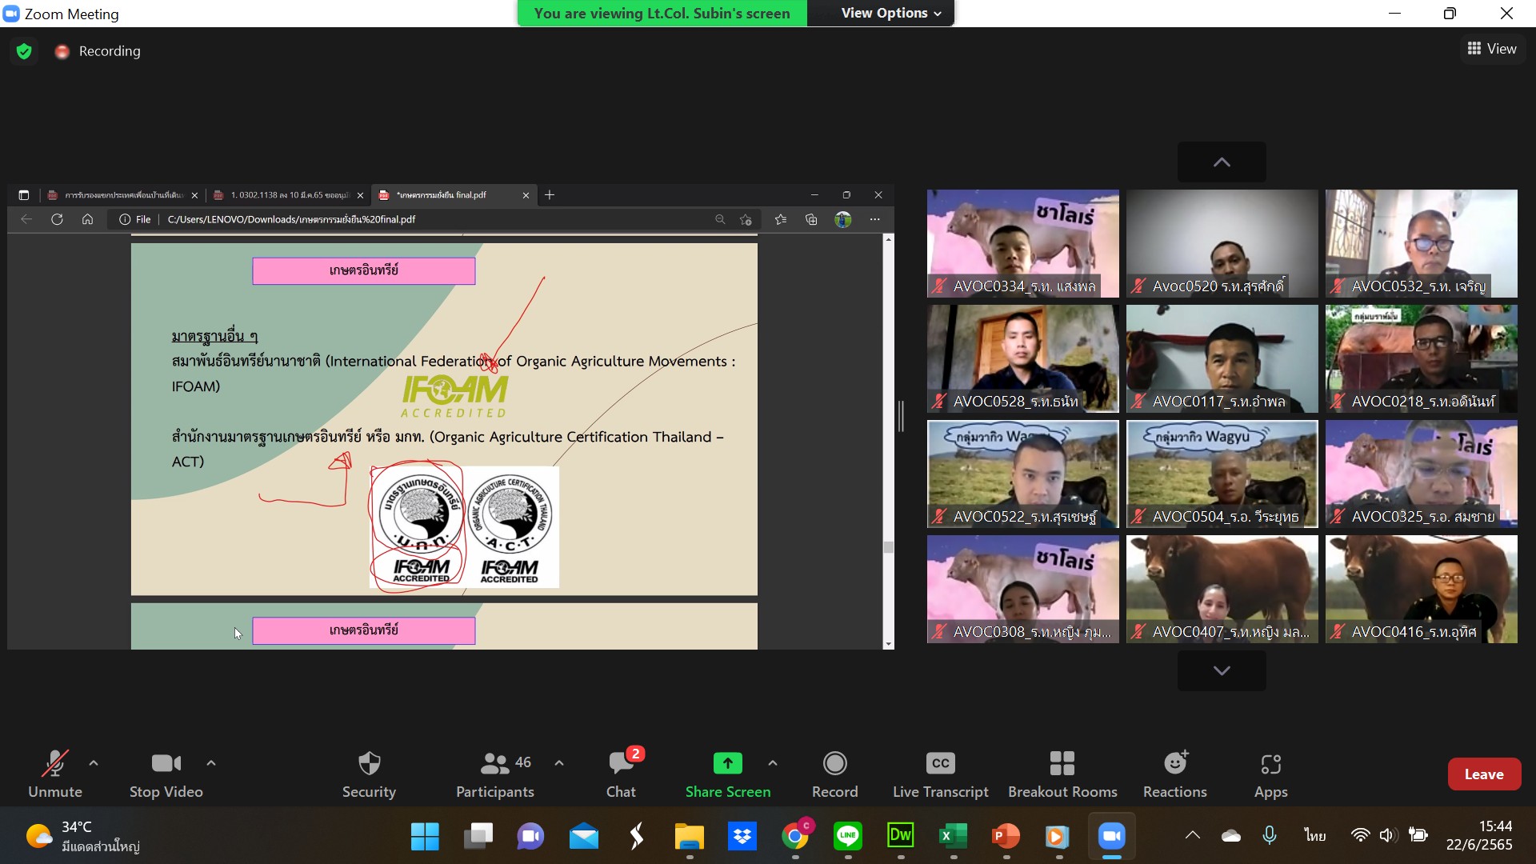This screenshot has height=864, width=1536.
Task: Expand participants options arrow
Action: pos(559,763)
